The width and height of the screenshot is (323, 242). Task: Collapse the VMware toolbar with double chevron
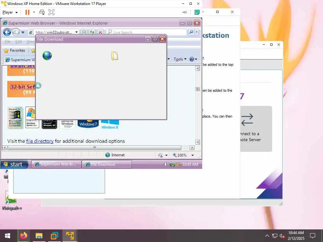(x=185, y=12)
